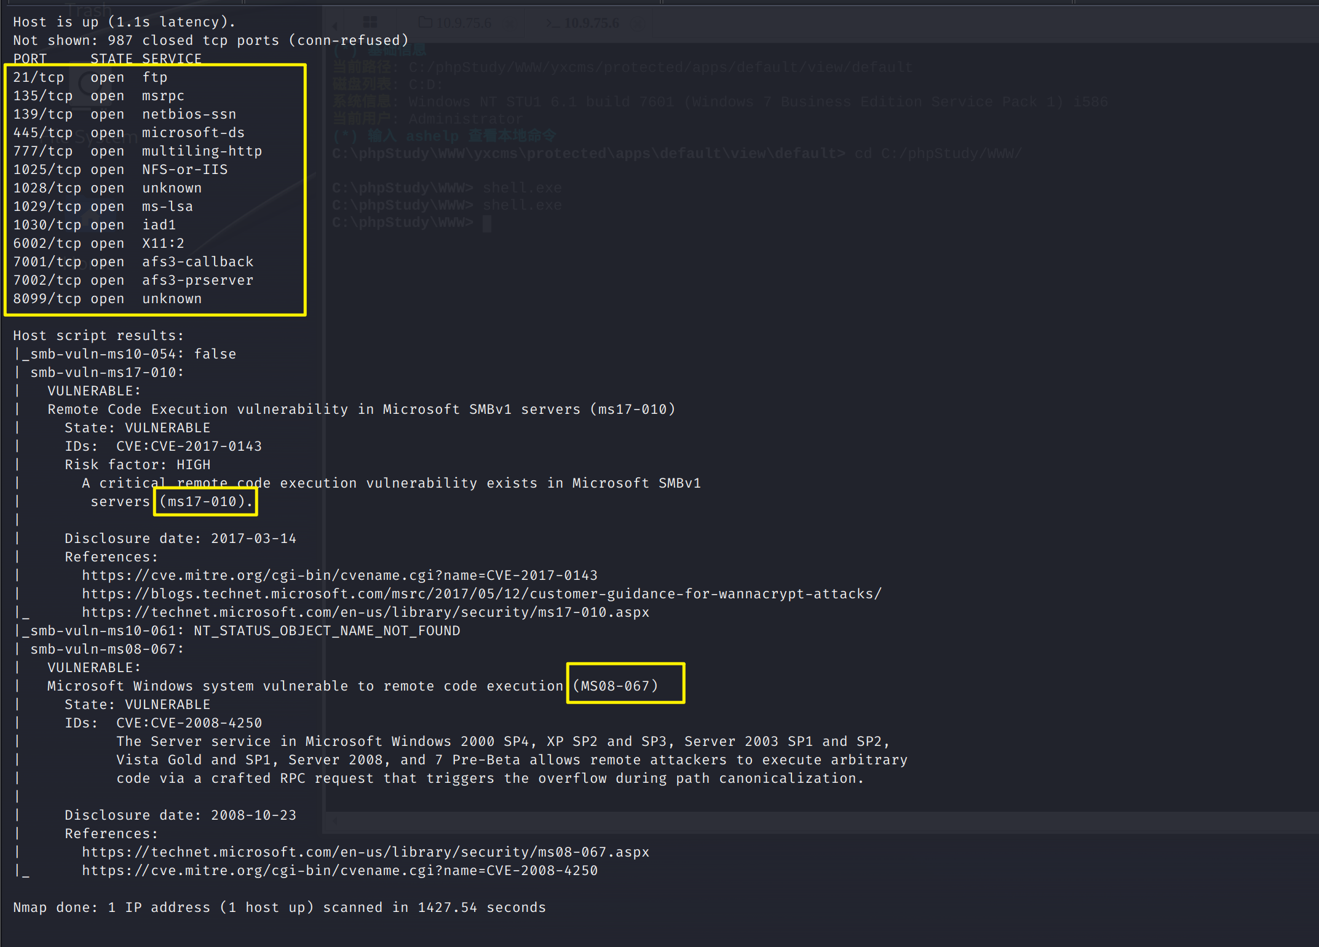
Task: Close the terminal tab 10.9.75.6 in background window
Action: (638, 23)
